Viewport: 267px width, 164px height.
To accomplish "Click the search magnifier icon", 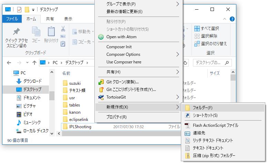I will click(227, 63).
